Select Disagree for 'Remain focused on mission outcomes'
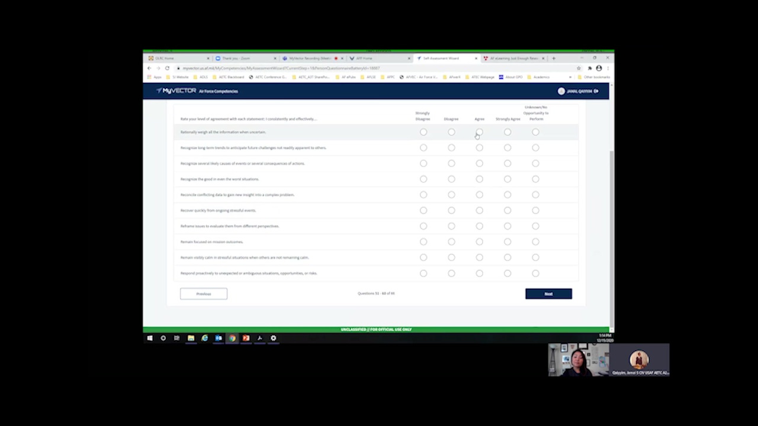Viewport: 758px width, 426px height. (451, 242)
